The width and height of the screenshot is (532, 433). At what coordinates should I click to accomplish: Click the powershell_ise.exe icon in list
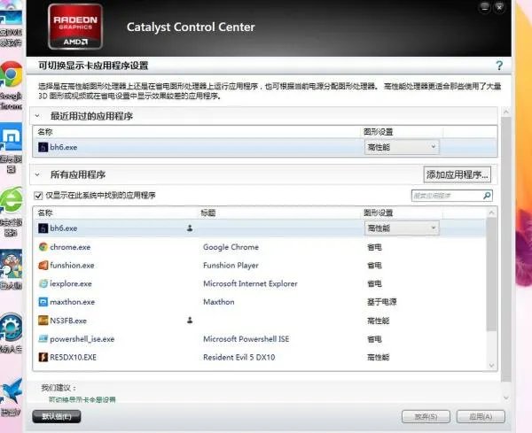coord(43,339)
